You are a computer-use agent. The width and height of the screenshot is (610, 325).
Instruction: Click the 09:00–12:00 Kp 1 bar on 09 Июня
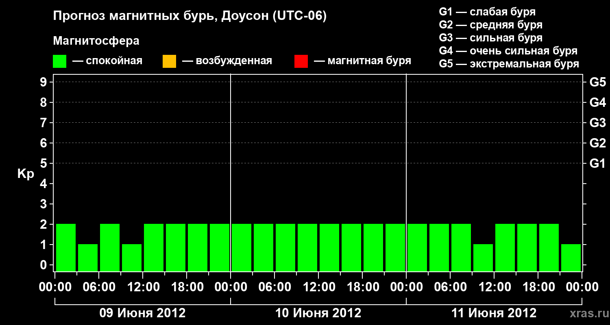coord(132,258)
